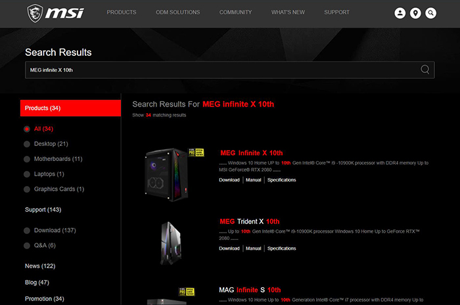Image resolution: width=460 pixels, height=305 pixels.
Task: Select the Download (137) filter
Action: click(x=27, y=230)
